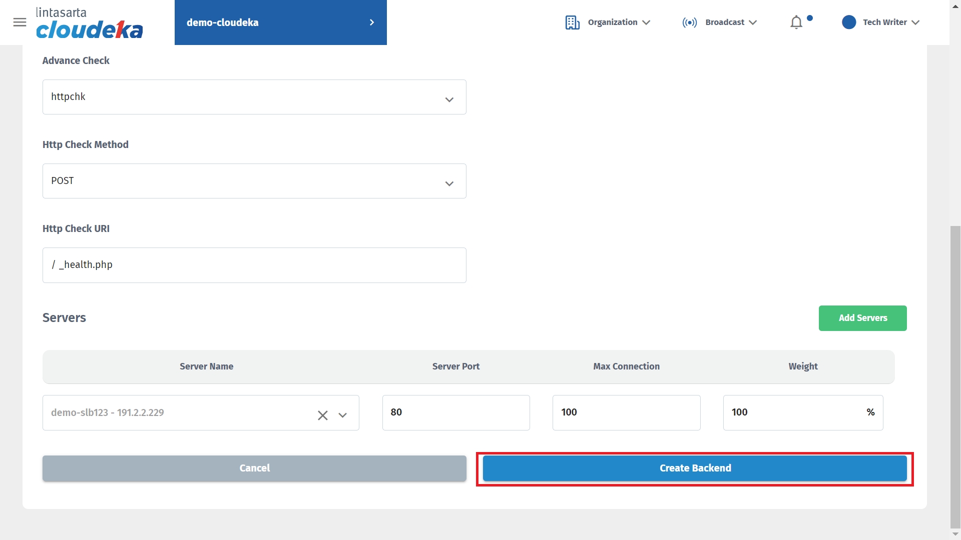
Task: Click the Add Servers button
Action: pos(862,318)
